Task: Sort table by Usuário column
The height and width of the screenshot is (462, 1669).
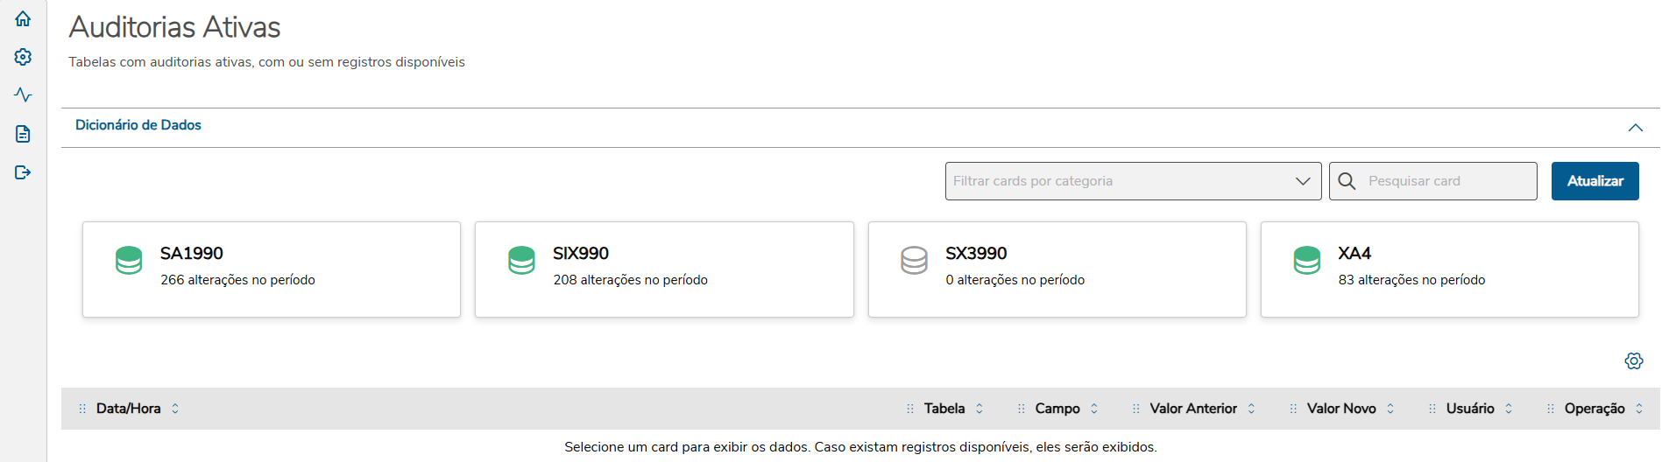Action: point(1509,409)
